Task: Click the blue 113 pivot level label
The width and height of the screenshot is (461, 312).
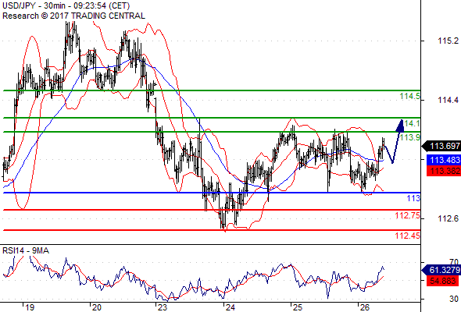Action: coord(413,198)
